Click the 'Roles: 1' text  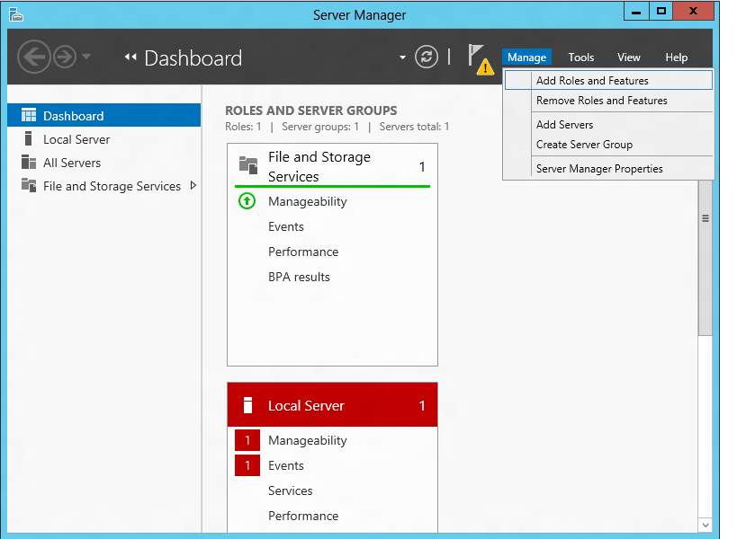click(x=243, y=127)
